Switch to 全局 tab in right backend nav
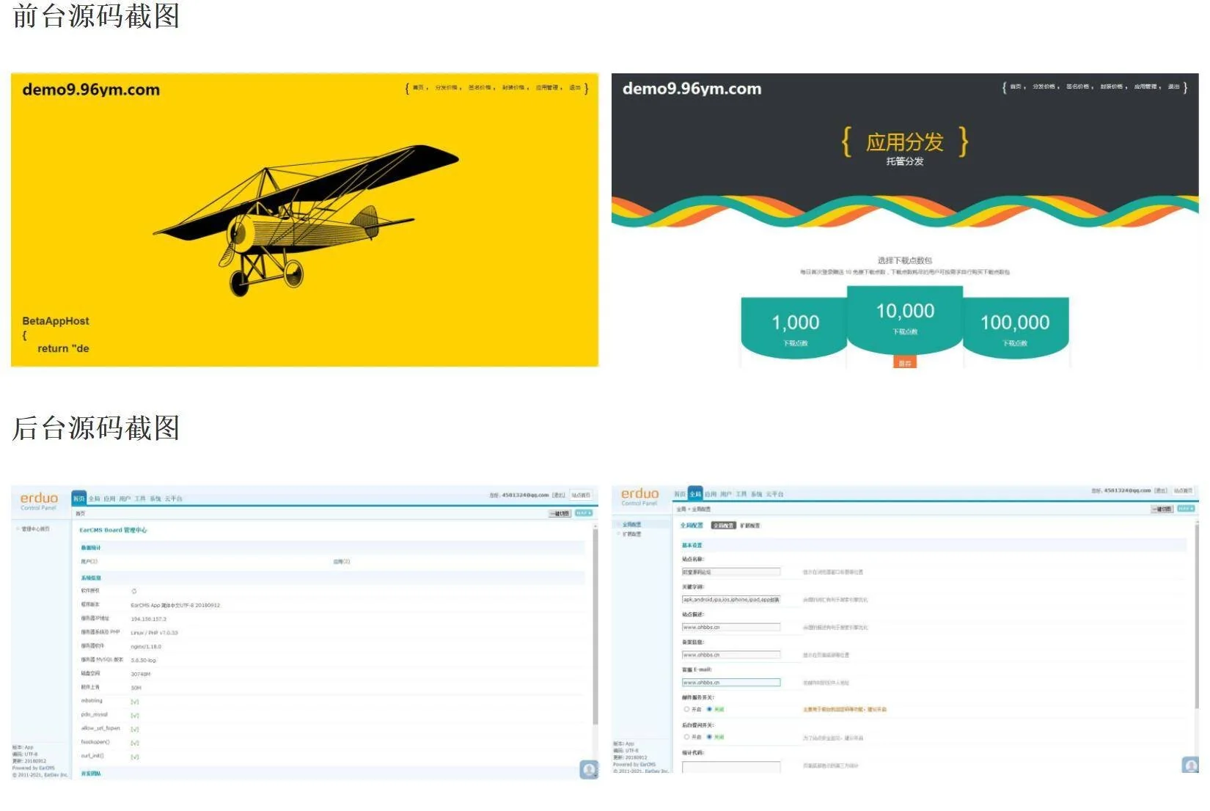This screenshot has height=811, width=1210. click(695, 494)
